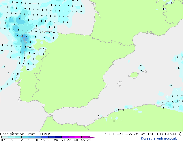Select the 0.5–1 mm legend color swatch
183x141 pixels.
tap(12, 137)
